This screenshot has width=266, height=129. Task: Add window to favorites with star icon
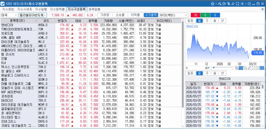(212, 4)
